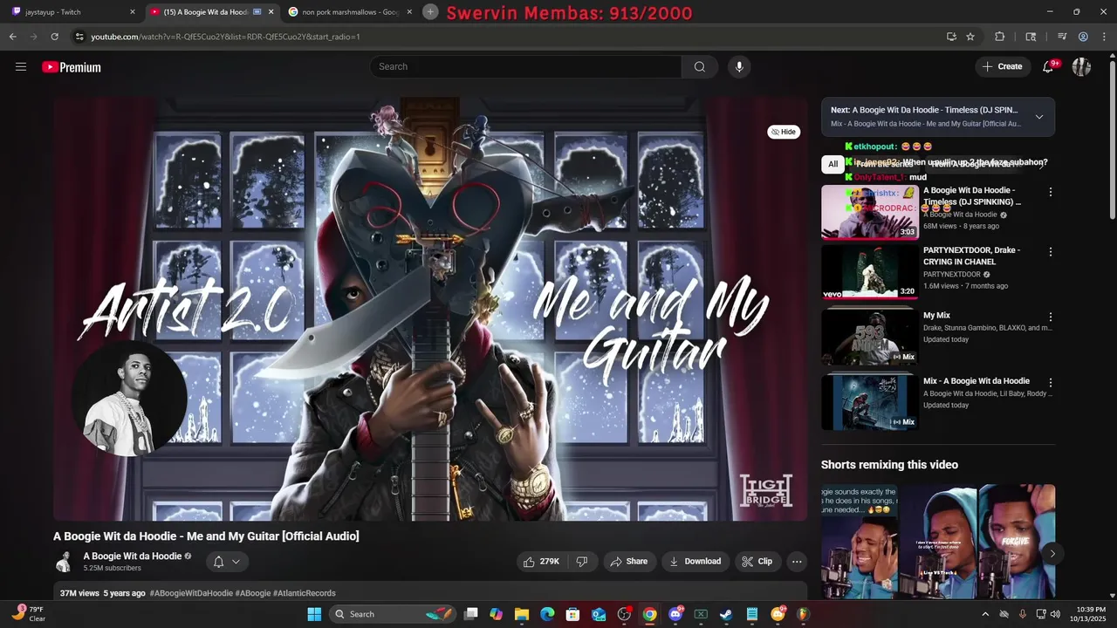Click YouTube search input field
Viewport: 1117px width, 628px height.
tap(525, 67)
